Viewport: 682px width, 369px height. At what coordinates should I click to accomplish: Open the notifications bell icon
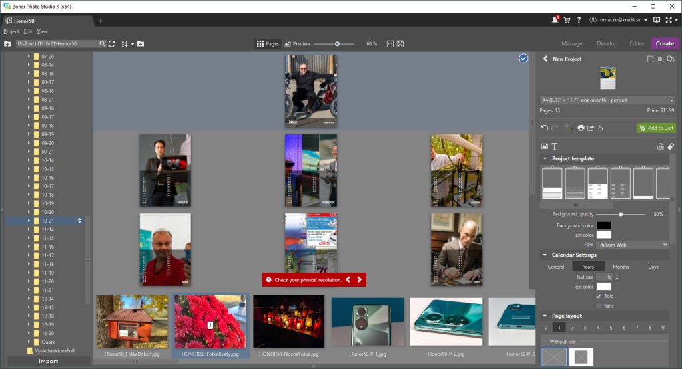(555, 20)
